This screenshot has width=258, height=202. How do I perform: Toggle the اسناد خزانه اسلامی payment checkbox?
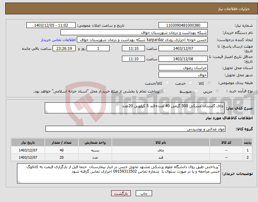click(164, 91)
